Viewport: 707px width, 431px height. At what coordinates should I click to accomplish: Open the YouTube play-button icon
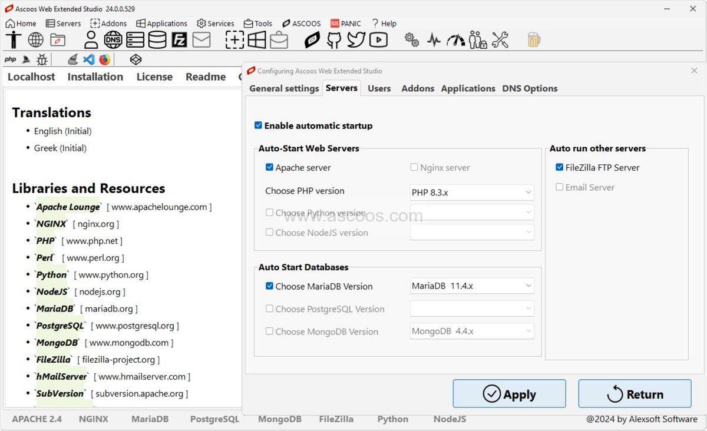[x=378, y=40]
